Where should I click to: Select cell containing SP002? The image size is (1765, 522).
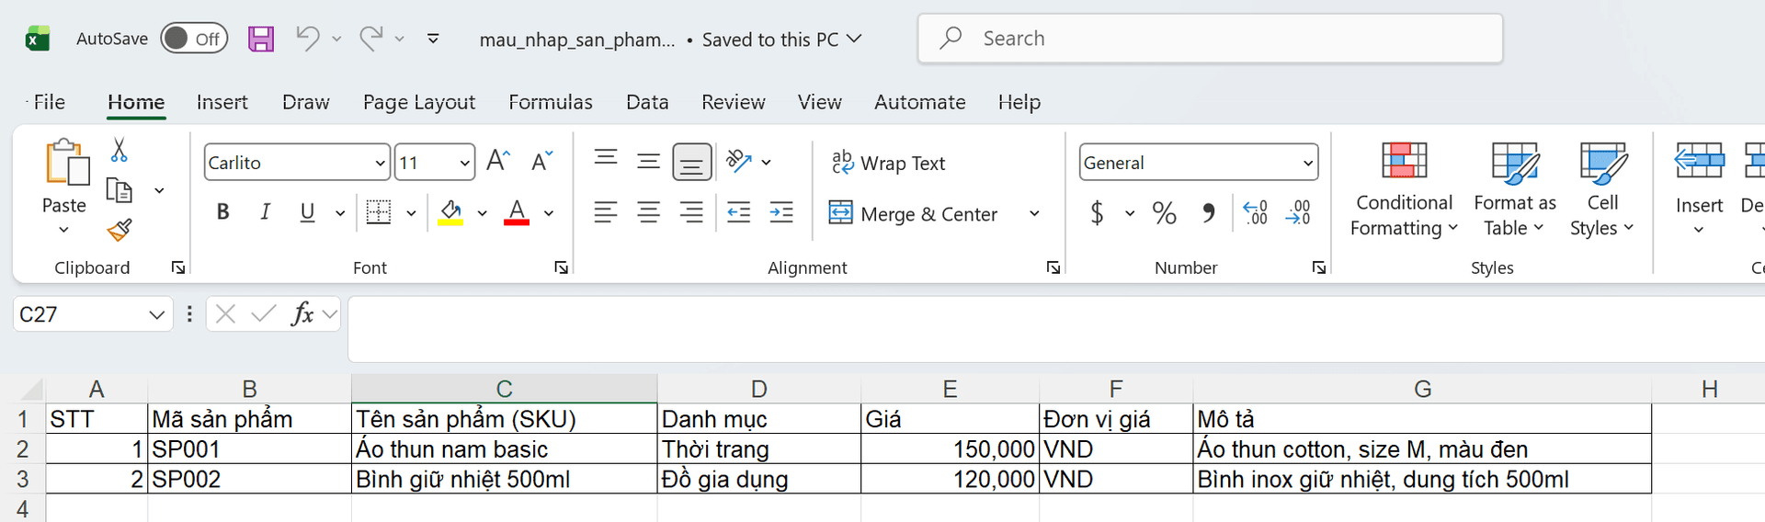click(x=249, y=479)
